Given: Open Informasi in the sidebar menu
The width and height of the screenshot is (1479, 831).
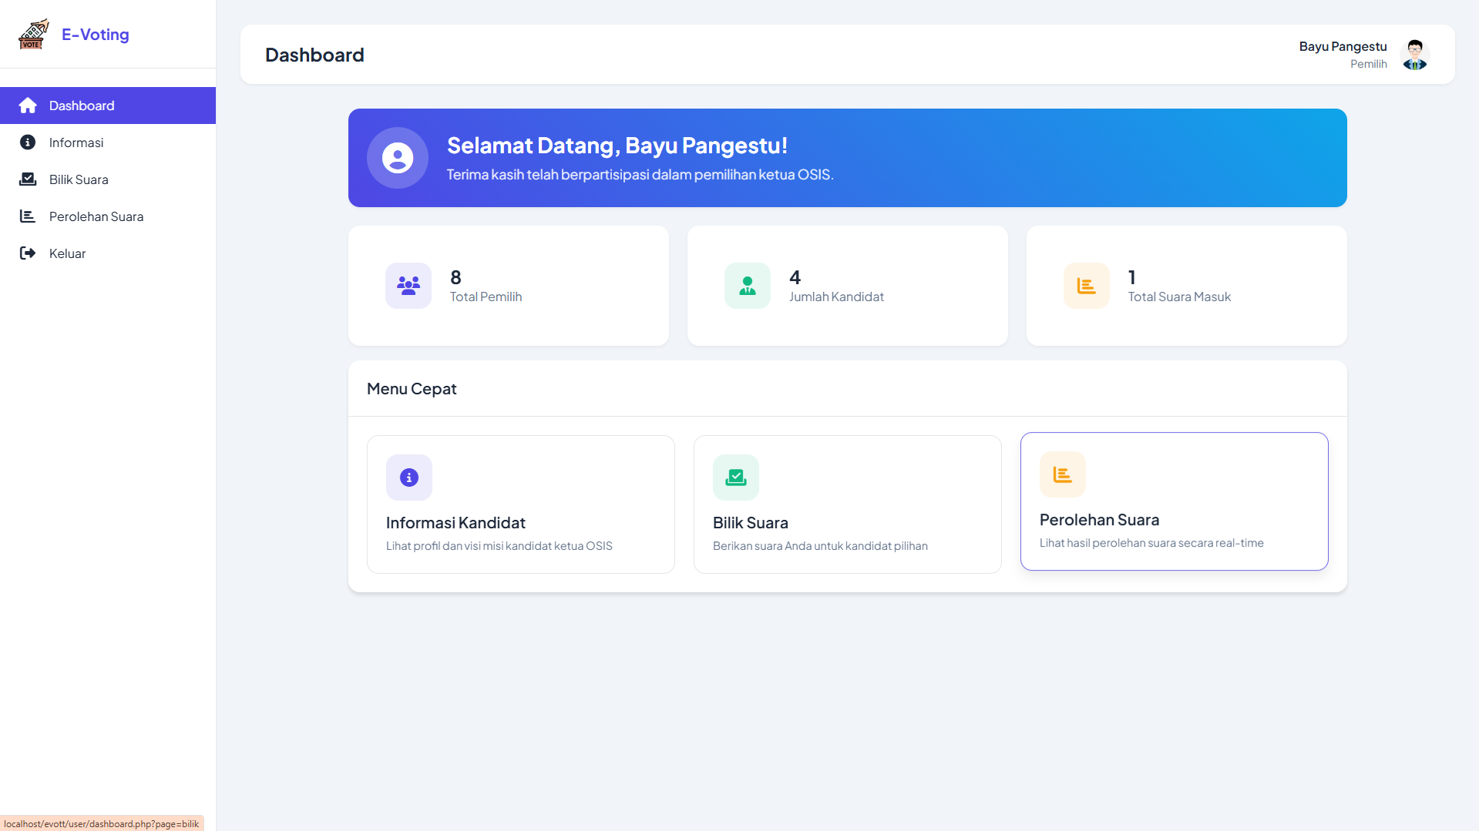Looking at the screenshot, I should [108, 142].
